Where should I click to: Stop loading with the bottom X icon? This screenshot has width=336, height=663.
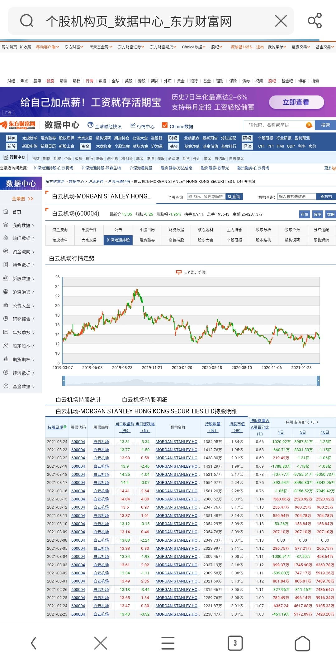point(101,643)
